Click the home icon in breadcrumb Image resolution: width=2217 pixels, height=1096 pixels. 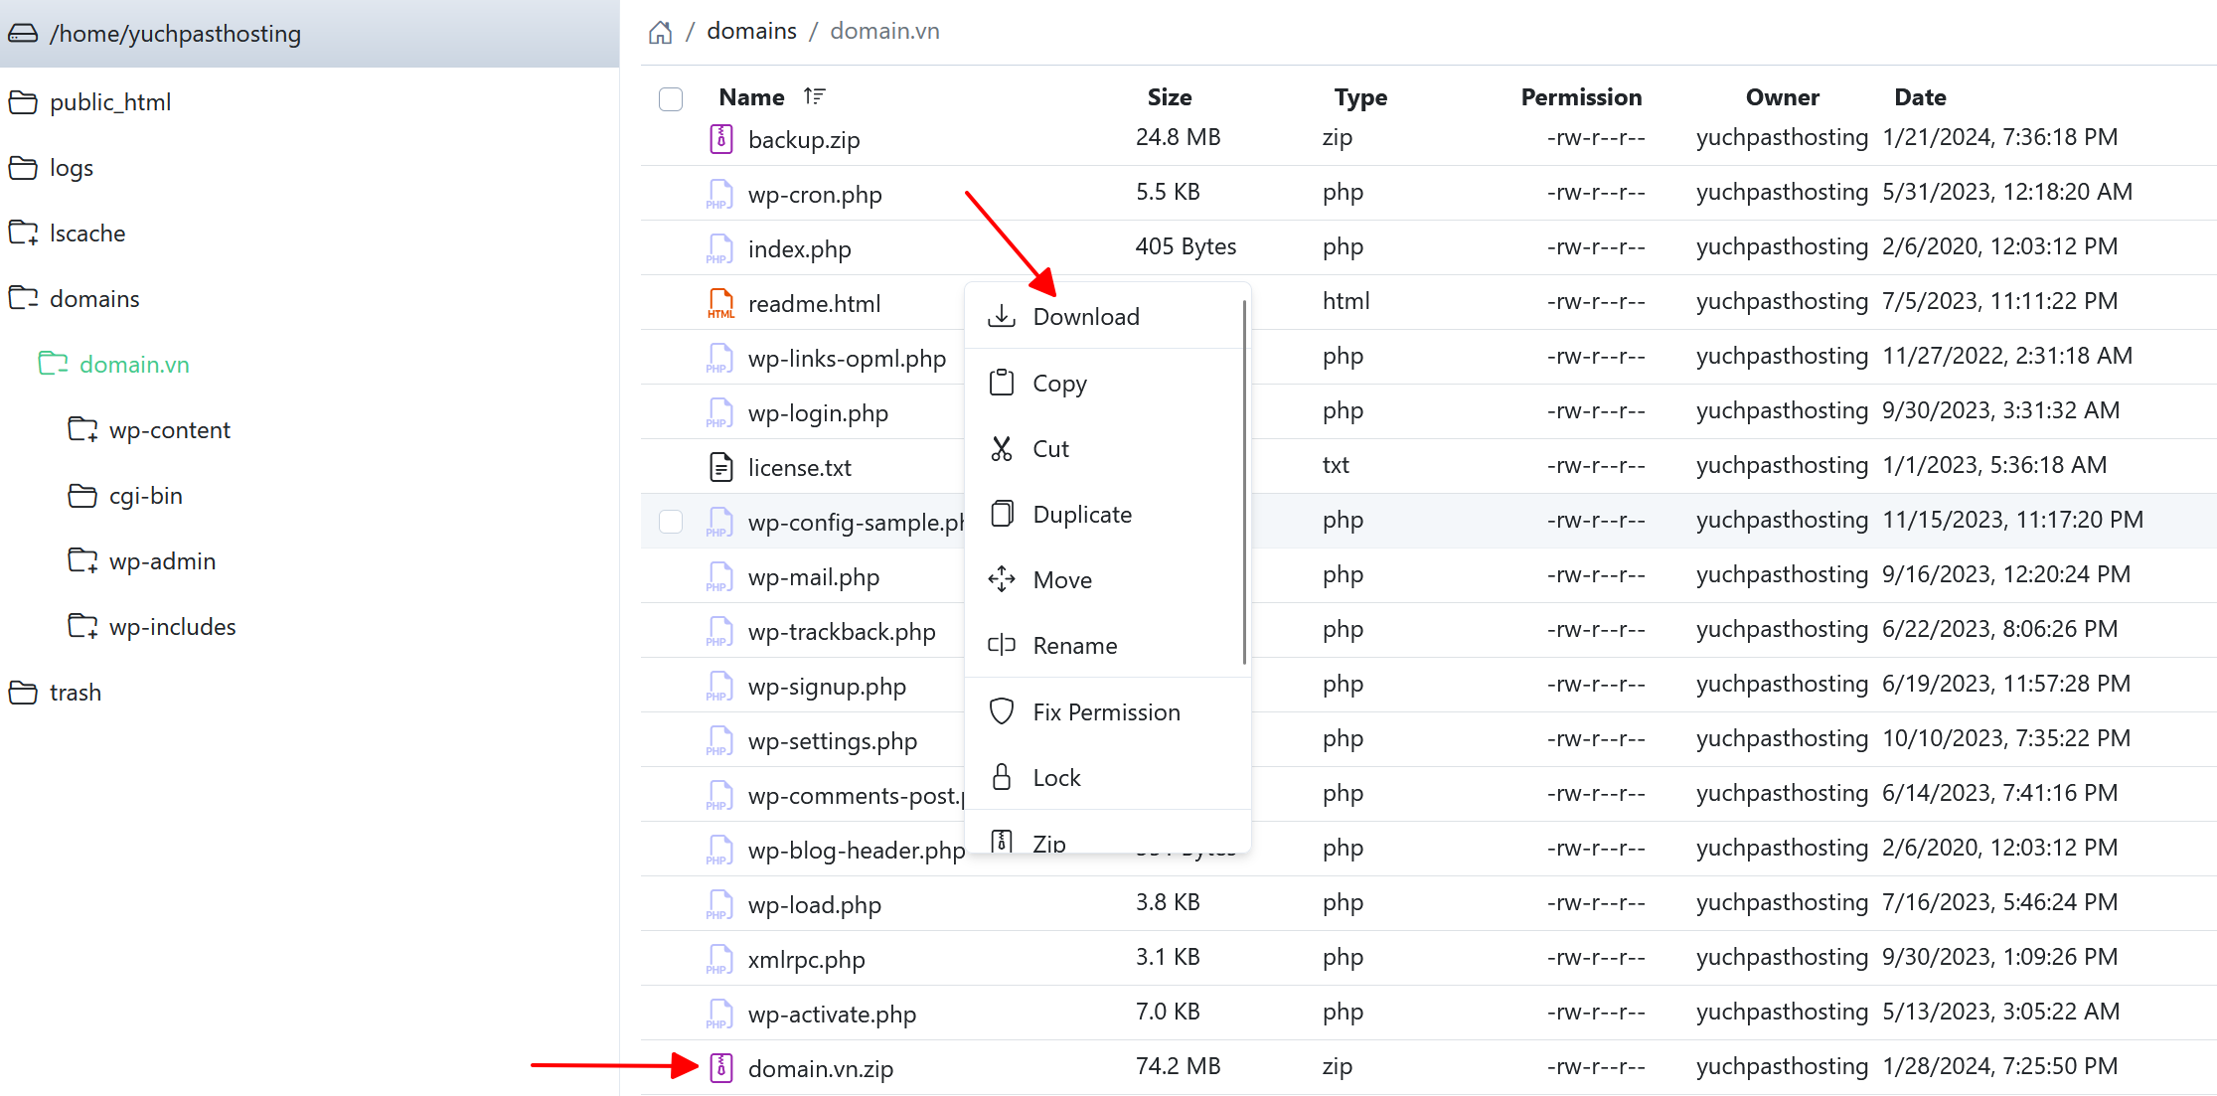pos(660,33)
